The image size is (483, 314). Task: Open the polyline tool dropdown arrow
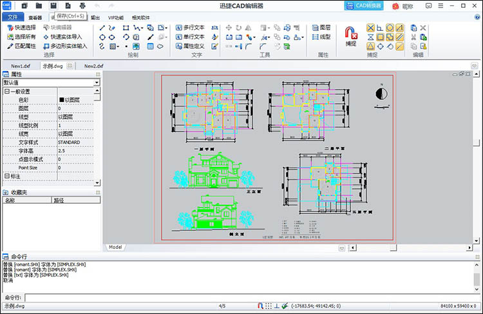[x=142, y=28]
